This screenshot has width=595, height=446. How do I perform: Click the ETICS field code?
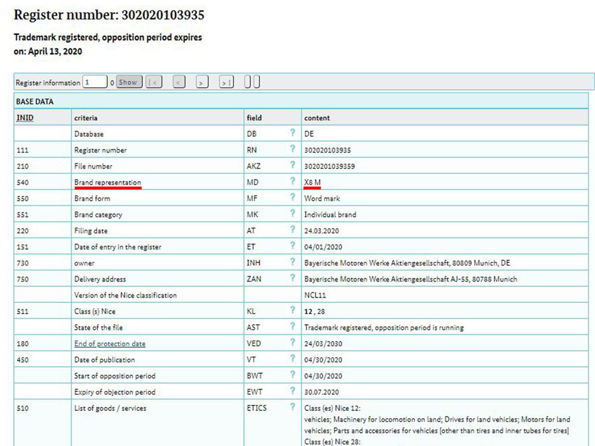point(256,408)
